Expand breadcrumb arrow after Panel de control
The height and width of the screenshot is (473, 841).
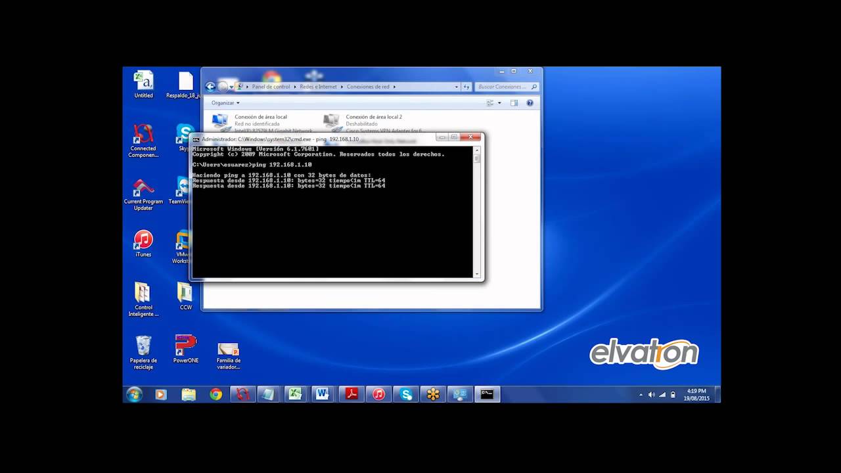pyautogui.click(x=295, y=87)
